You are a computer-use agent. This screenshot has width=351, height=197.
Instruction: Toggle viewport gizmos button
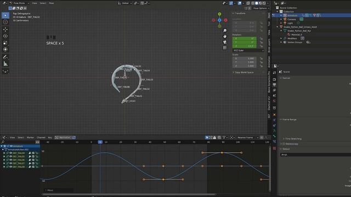pos(231,3)
